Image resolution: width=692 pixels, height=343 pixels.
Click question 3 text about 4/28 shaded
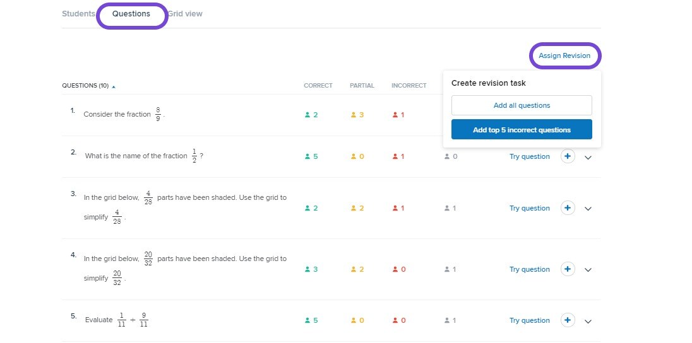(x=186, y=207)
